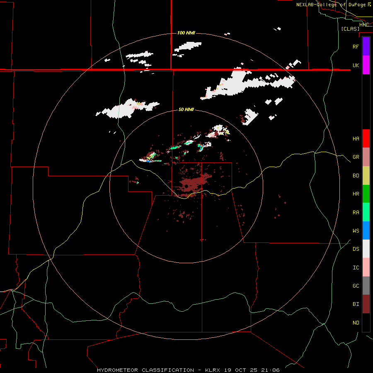Click the magenta UK legend swatch
Screen dimensions: 373x373
point(366,65)
